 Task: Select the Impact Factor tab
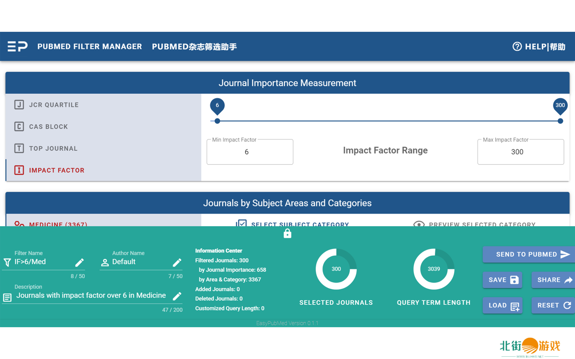click(57, 171)
